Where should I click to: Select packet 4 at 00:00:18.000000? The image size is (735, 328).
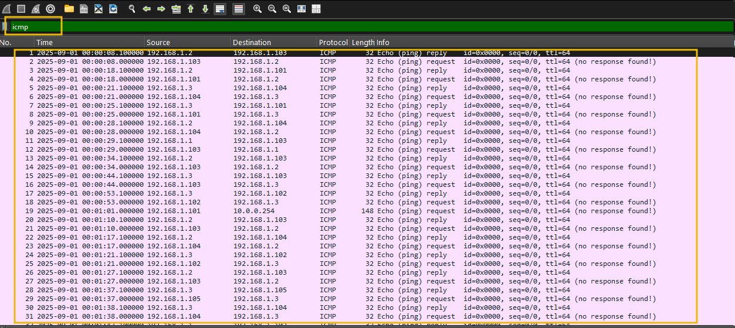pyautogui.click(x=367, y=79)
